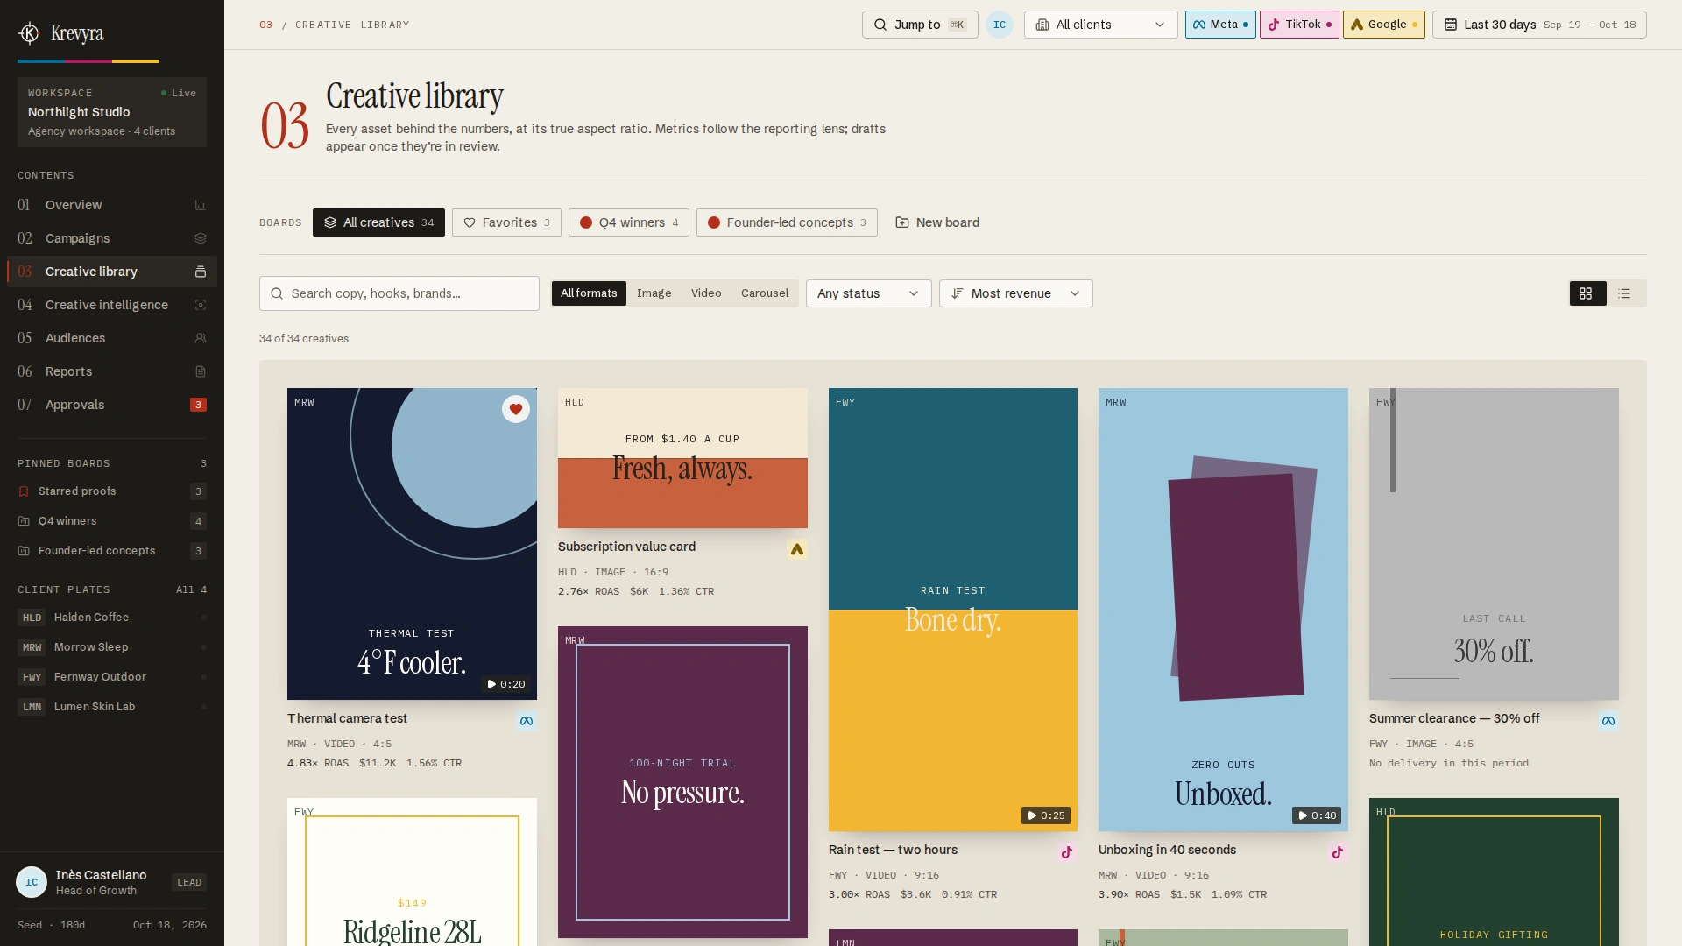
Task: Click TikTok icon on Unboxing in 40 seconds
Action: click(1337, 852)
